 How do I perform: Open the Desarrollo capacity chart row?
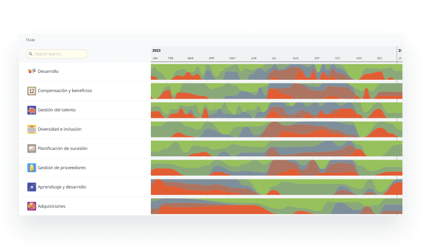click(277, 72)
